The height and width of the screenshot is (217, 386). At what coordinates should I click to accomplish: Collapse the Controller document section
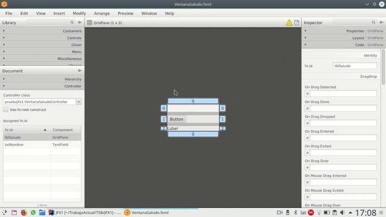(x=42, y=86)
